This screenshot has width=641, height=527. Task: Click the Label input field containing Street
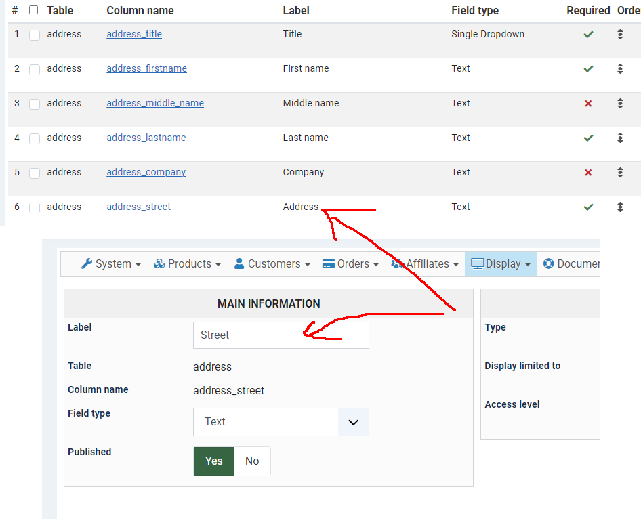[x=281, y=335]
